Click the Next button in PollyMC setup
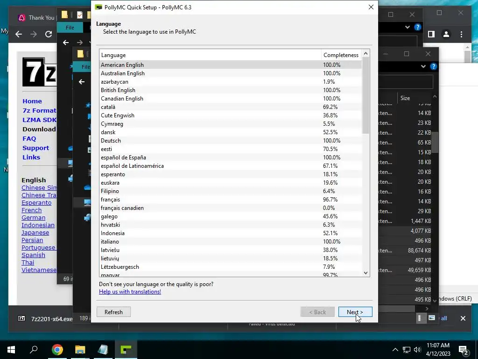478x359 pixels. pyautogui.click(x=355, y=312)
